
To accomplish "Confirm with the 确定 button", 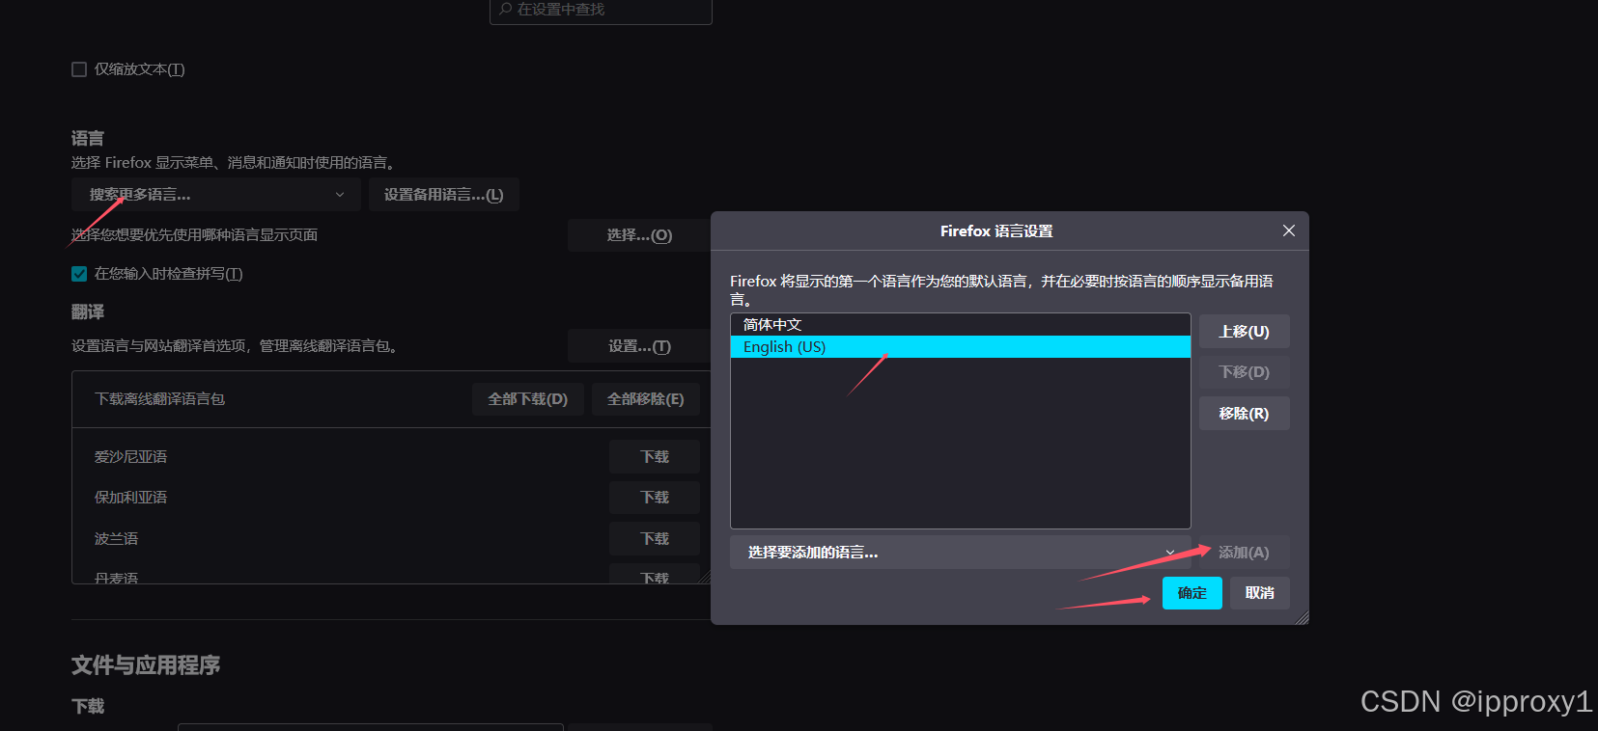I will click(1192, 593).
